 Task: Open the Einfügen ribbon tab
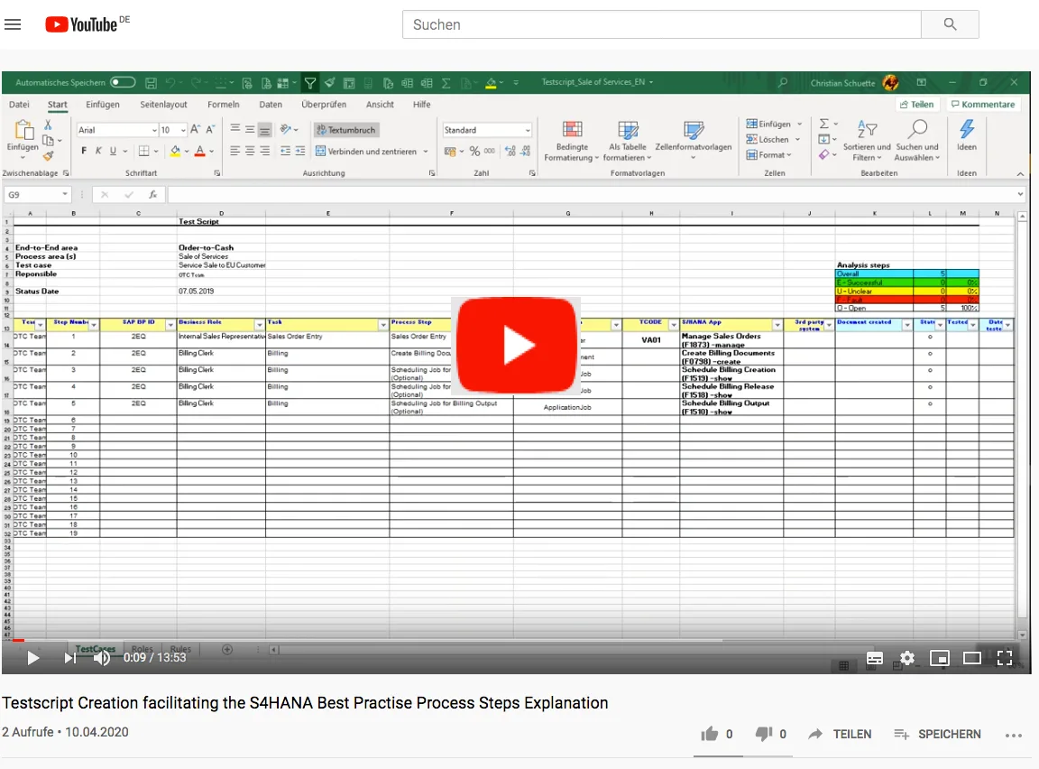point(103,104)
